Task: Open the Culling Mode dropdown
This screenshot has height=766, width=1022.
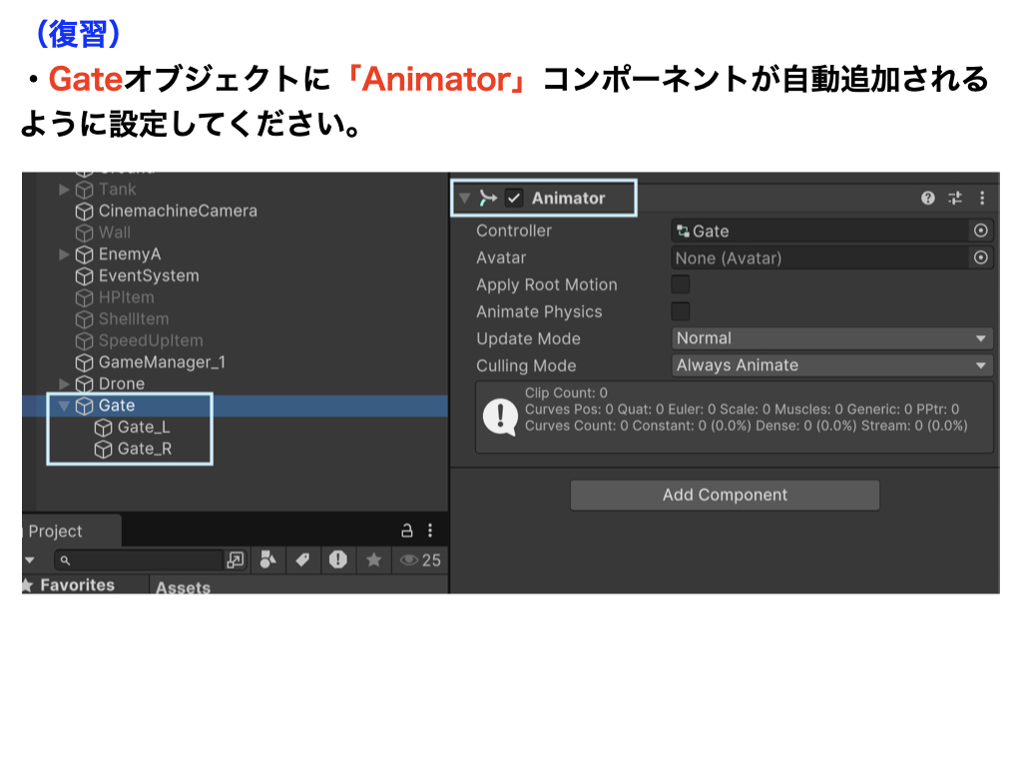Action: (x=831, y=365)
